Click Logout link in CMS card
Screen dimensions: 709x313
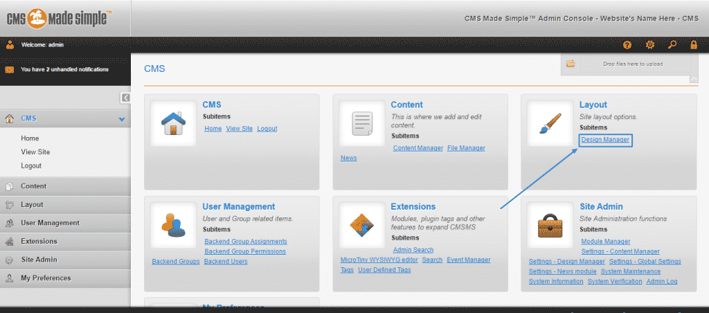(x=267, y=129)
